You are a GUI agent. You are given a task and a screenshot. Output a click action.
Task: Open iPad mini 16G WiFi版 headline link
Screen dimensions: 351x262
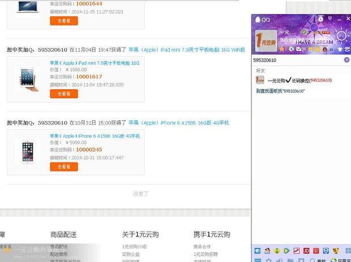(187, 50)
